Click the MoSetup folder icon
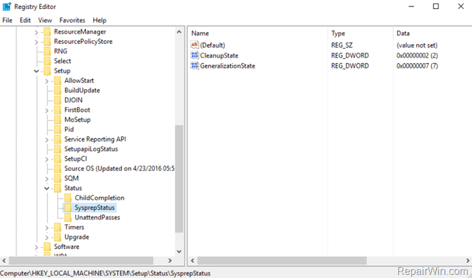Viewport: 472px width, 278px height. click(58, 120)
